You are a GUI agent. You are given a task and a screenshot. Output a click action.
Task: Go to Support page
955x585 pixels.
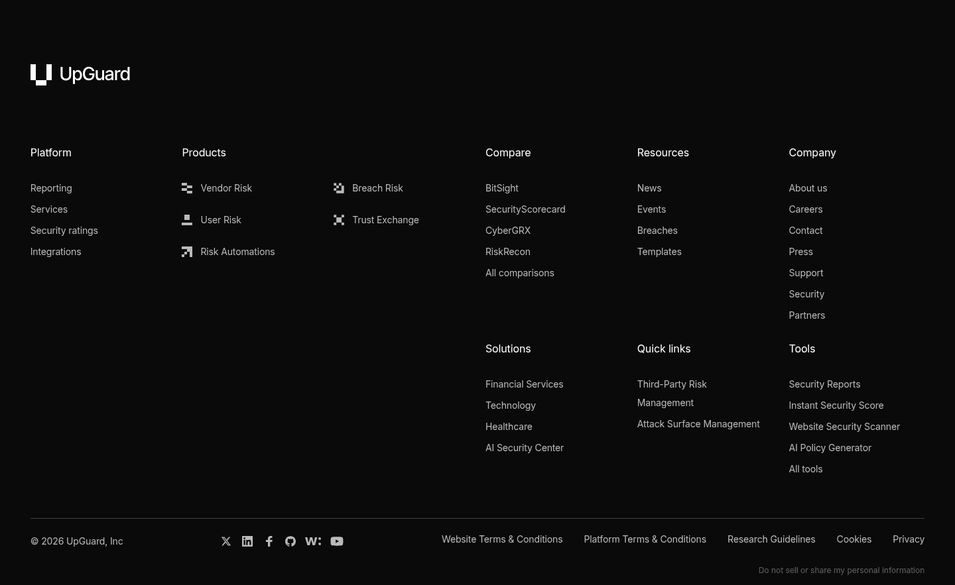806,273
